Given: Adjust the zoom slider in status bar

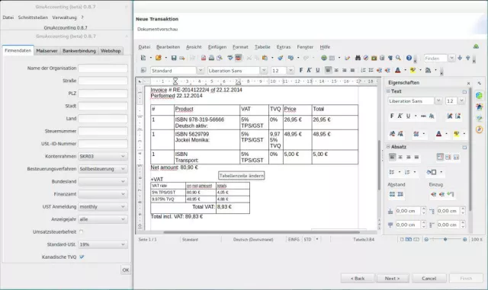Looking at the screenshot, I should click(x=445, y=239).
